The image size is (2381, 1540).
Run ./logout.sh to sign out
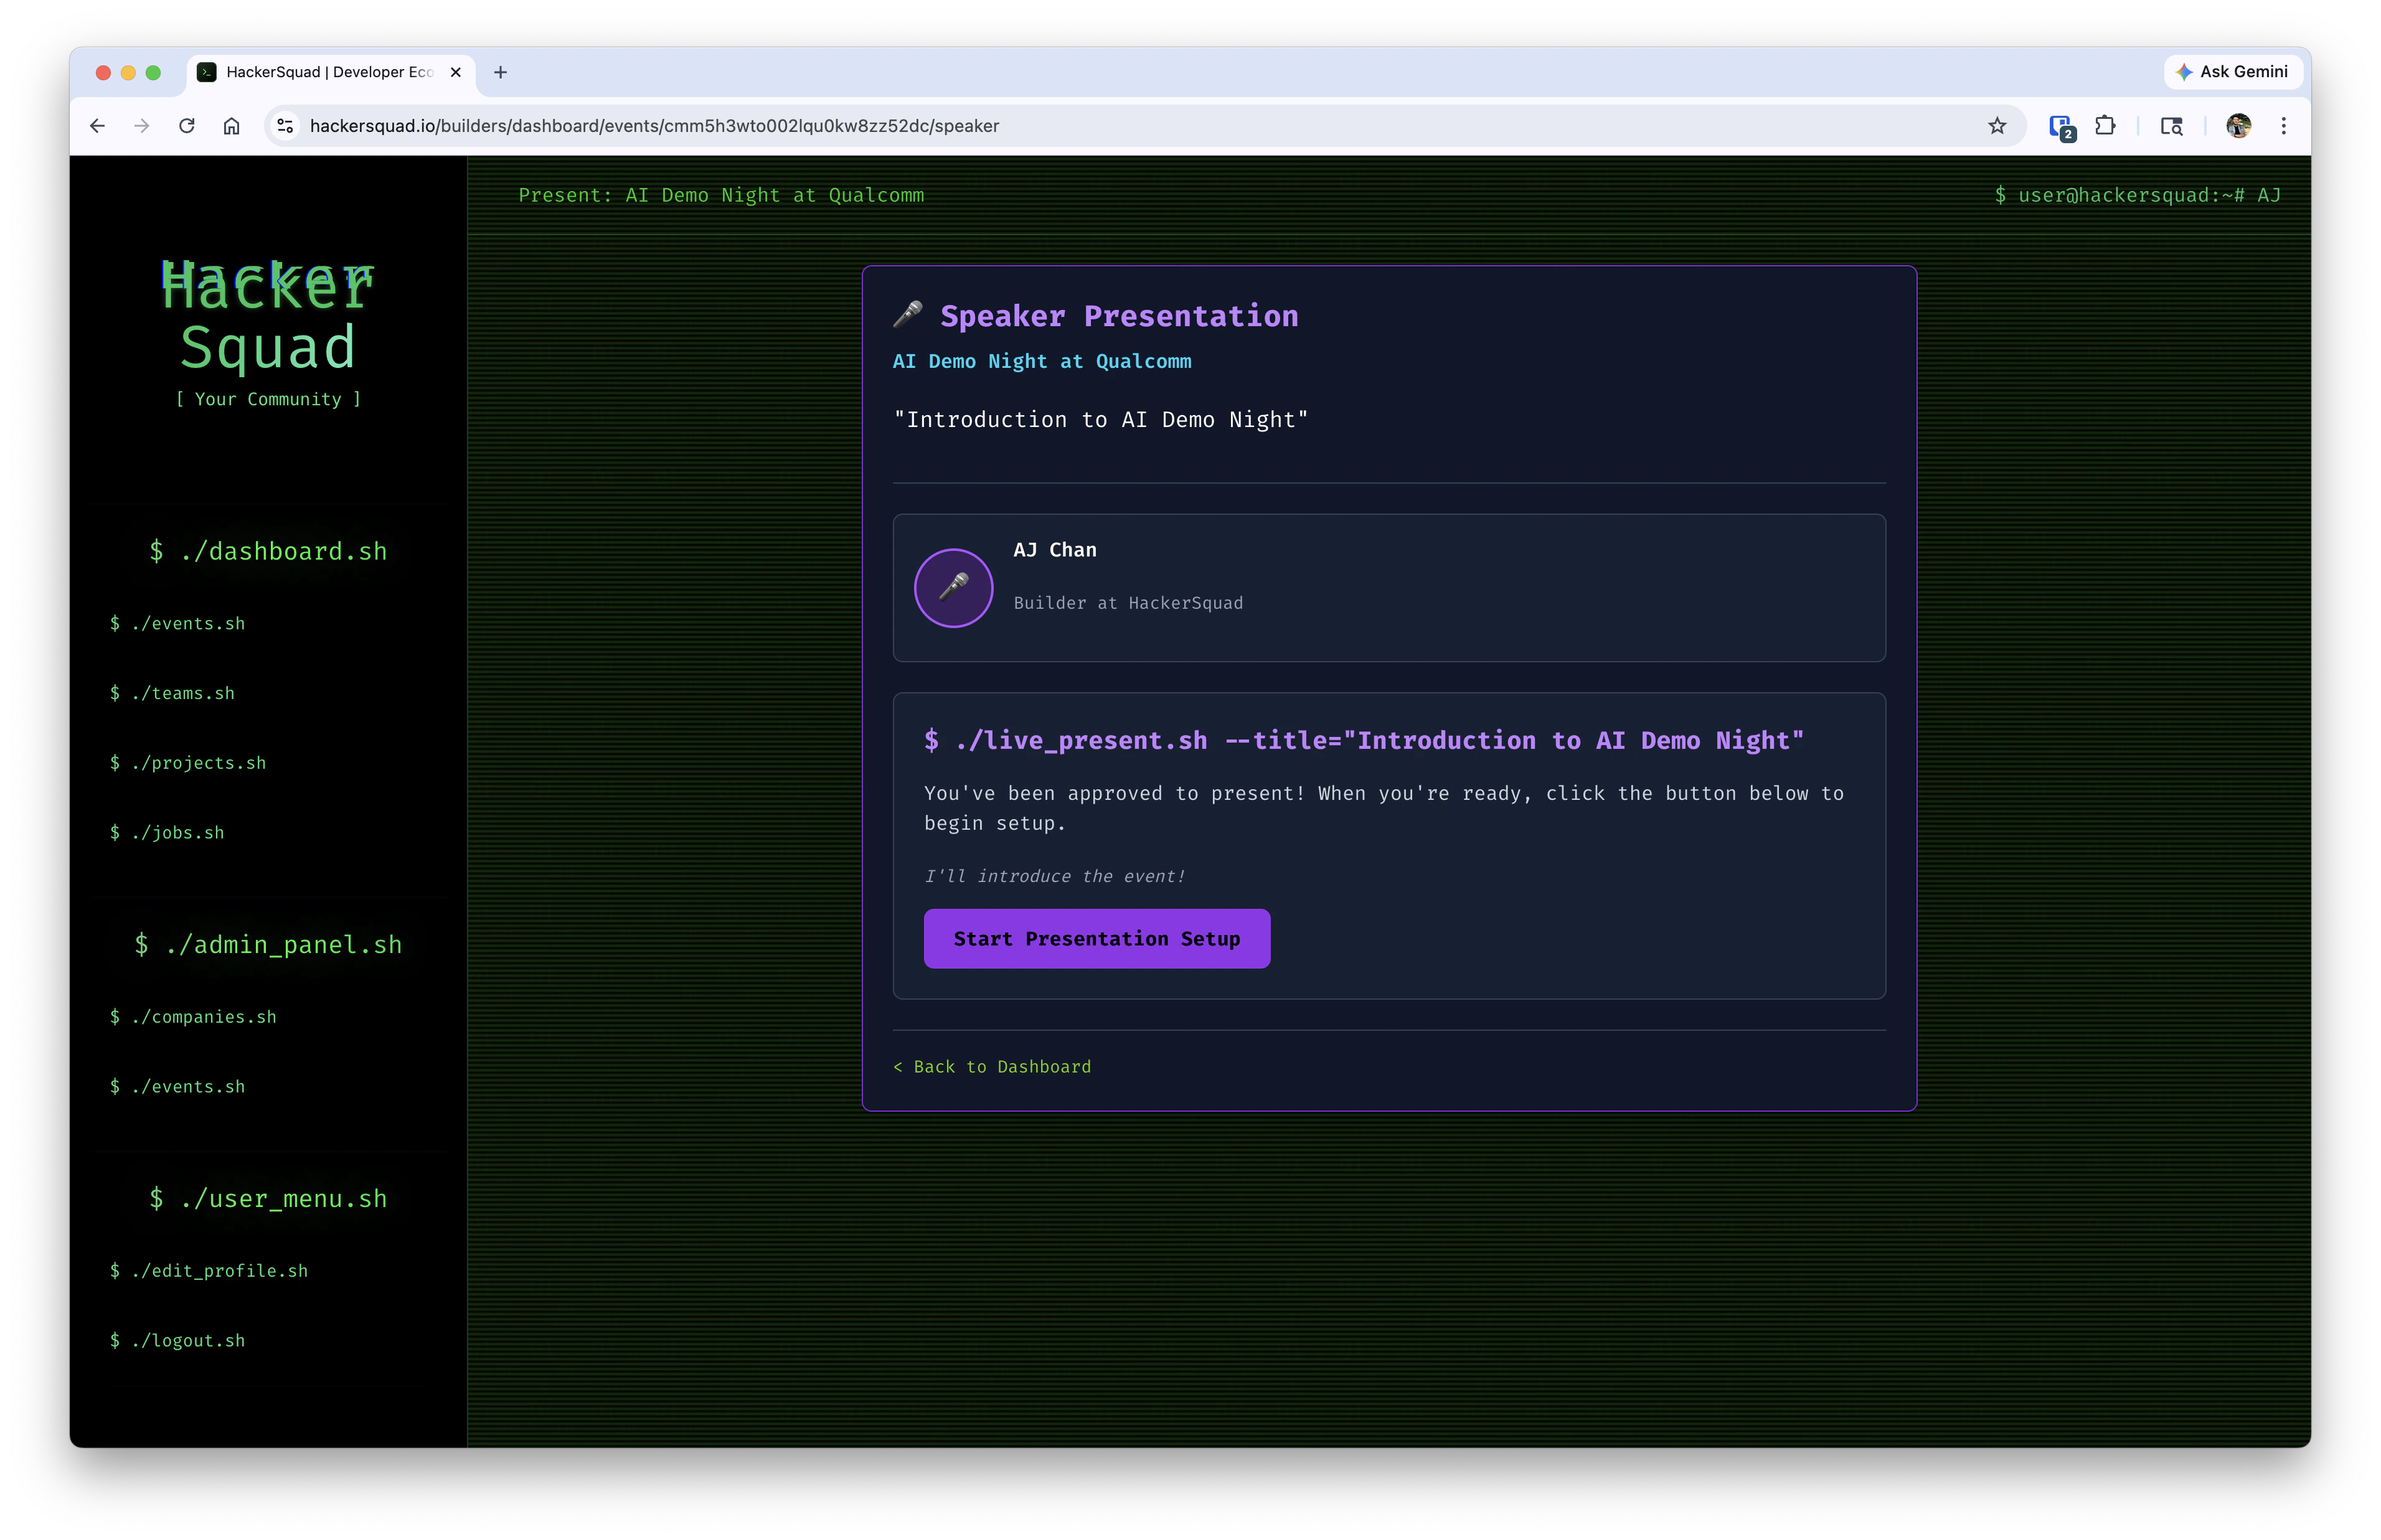pos(177,1340)
